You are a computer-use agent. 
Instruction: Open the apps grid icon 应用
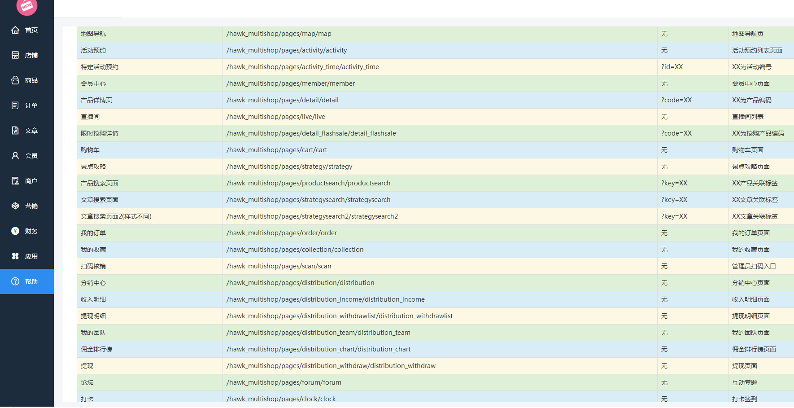tap(15, 256)
